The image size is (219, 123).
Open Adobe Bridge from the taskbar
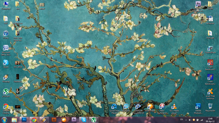54,120
